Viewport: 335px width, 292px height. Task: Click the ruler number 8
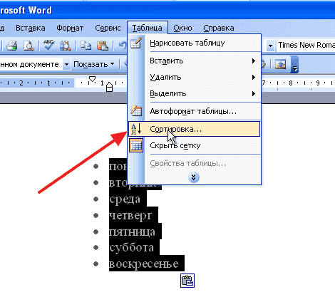291,83
